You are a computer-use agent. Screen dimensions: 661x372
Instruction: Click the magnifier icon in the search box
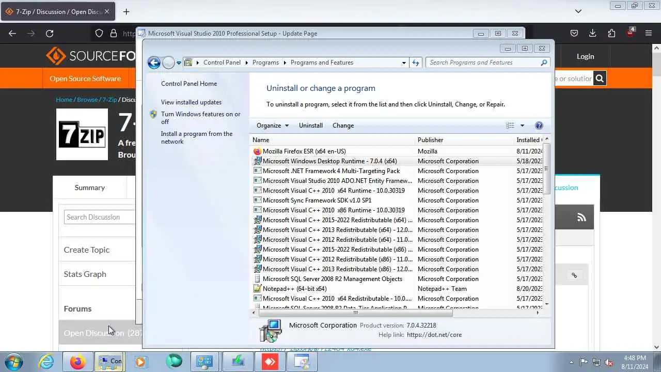(x=544, y=63)
